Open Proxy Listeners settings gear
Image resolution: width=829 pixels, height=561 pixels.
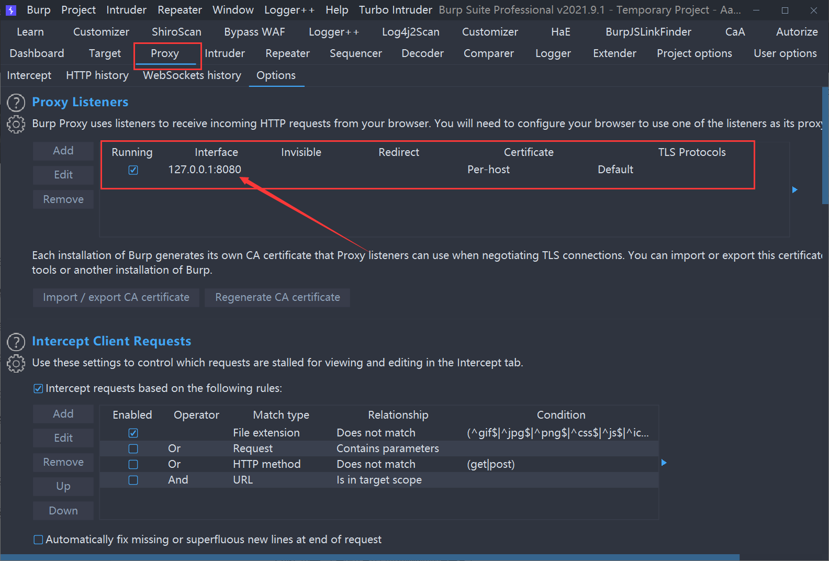tap(16, 124)
